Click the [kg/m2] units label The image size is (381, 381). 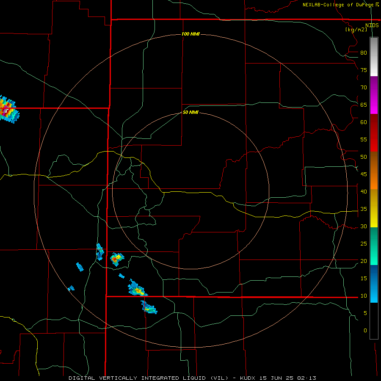point(356,30)
